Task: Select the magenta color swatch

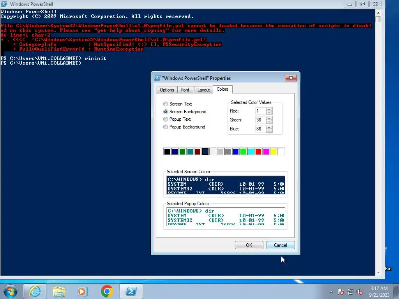Action: (266, 151)
